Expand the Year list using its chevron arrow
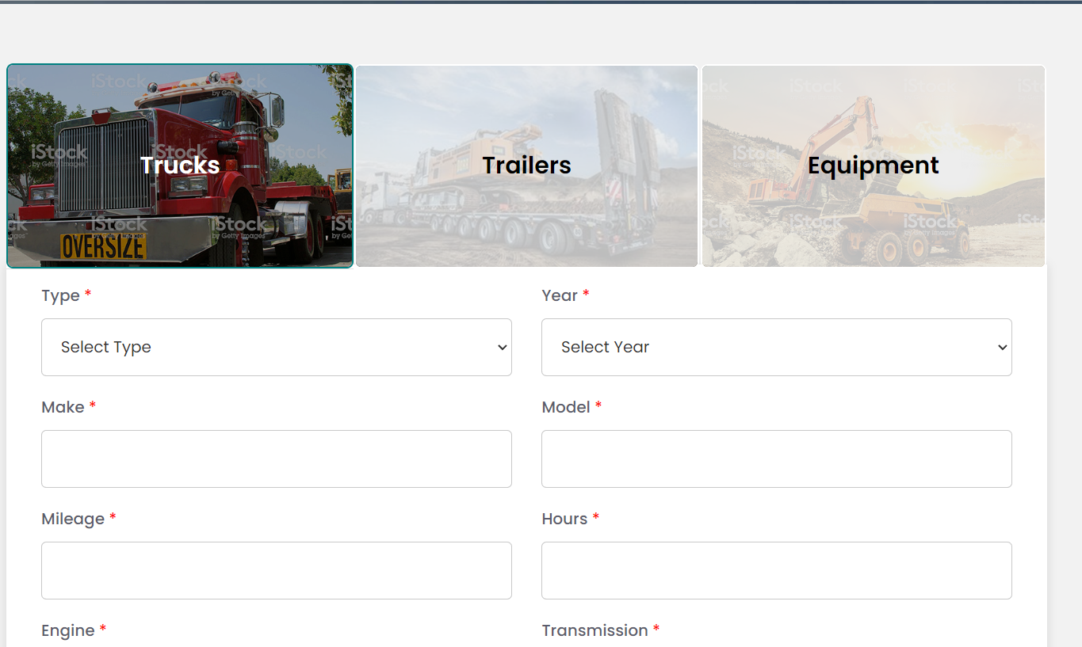 pyautogui.click(x=1001, y=347)
